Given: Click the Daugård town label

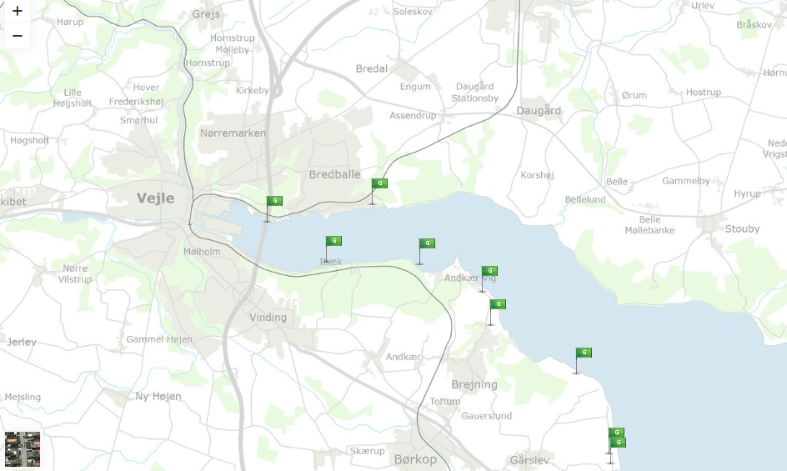Looking at the screenshot, I should click(539, 111).
